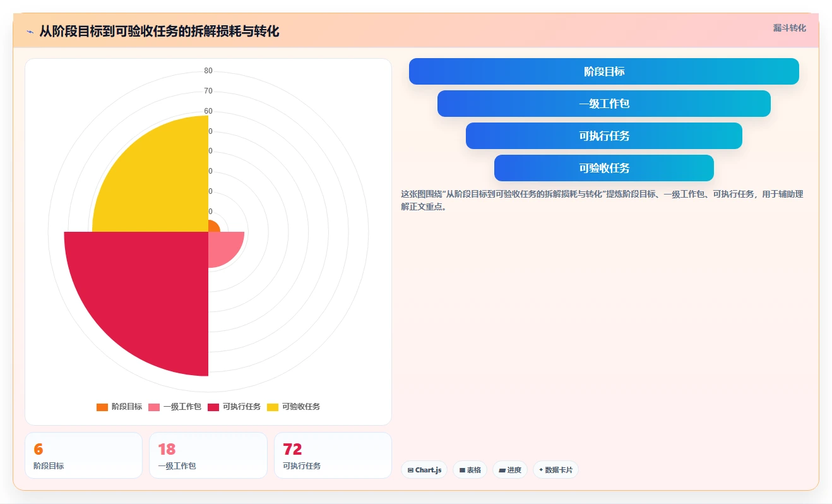Toggle 可执行任务 legend item in chart
832x504 pixels.
pyautogui.click(x=234, y=407)
